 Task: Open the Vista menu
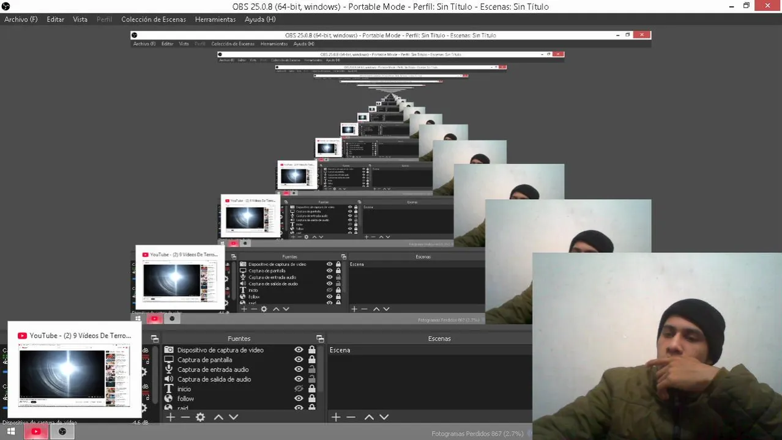(80, 20)
